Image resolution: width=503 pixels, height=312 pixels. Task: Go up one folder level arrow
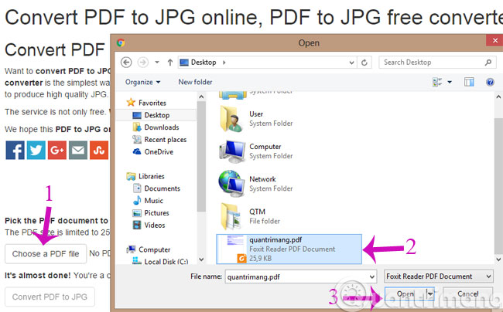(170, 62)
